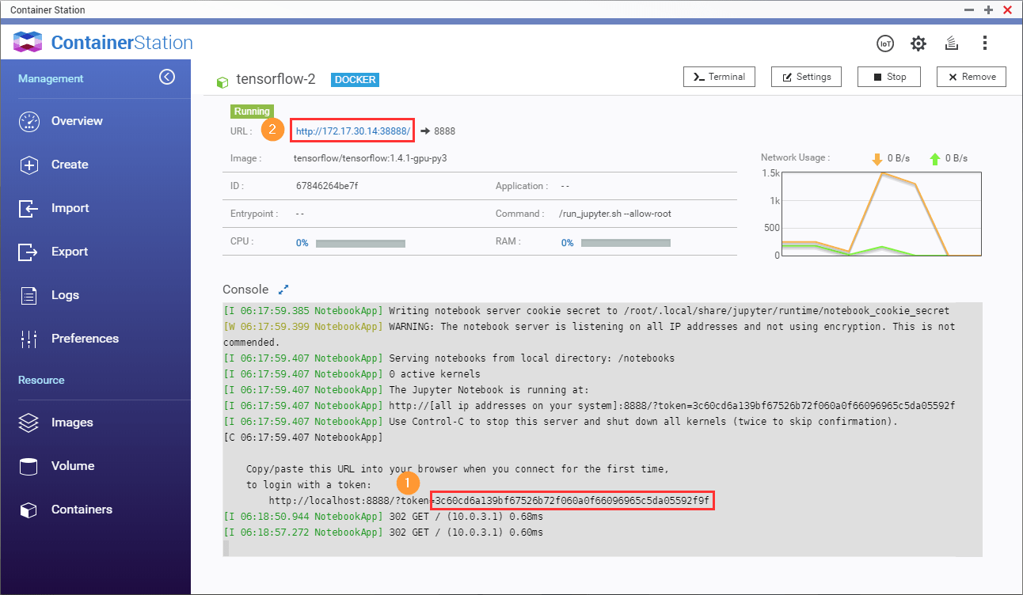Stop the tensorflow-2 container

pyautogui.click(x=888, y=77)
